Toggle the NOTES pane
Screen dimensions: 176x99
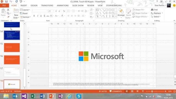coord(103,91)
